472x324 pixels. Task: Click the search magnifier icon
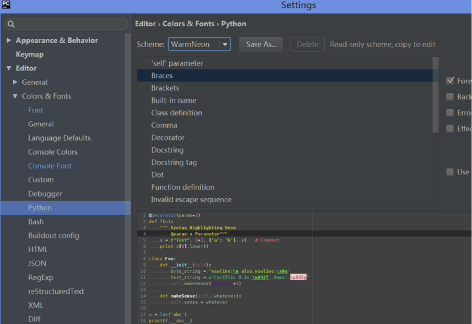point(11,24)
